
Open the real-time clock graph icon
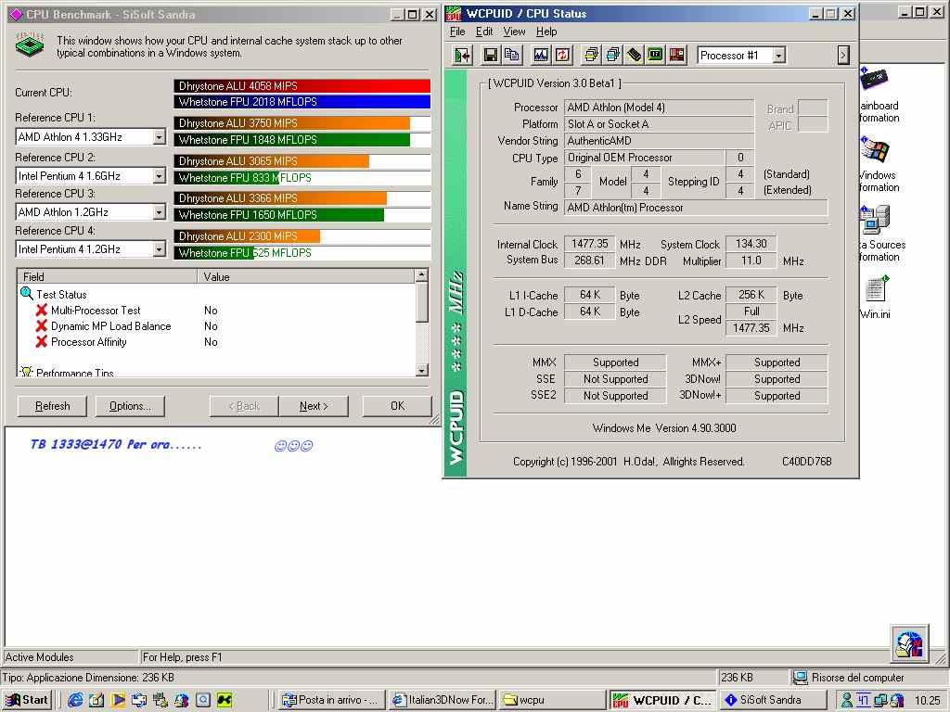pos(541,55)
